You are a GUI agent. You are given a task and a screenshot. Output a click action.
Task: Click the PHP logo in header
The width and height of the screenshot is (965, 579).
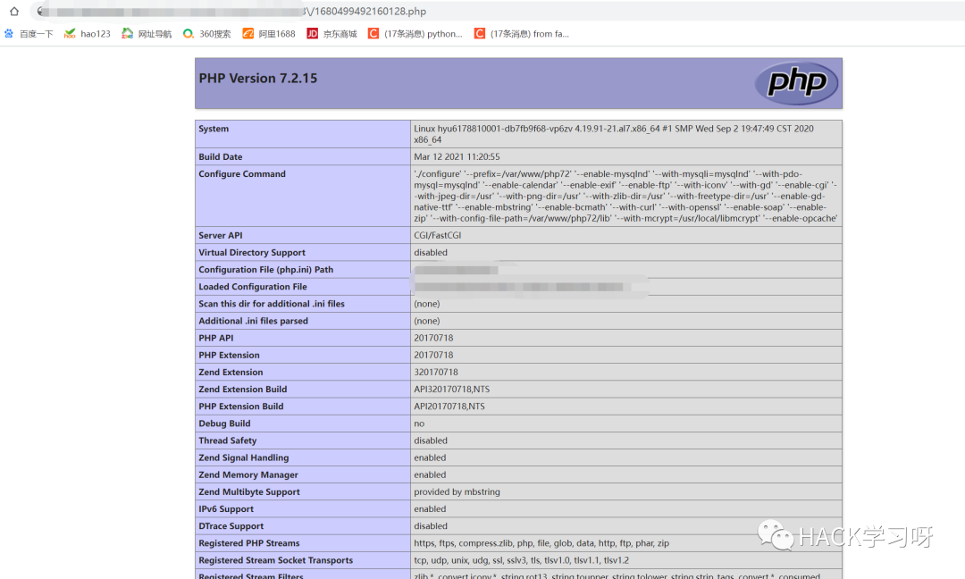click(796, 82)
